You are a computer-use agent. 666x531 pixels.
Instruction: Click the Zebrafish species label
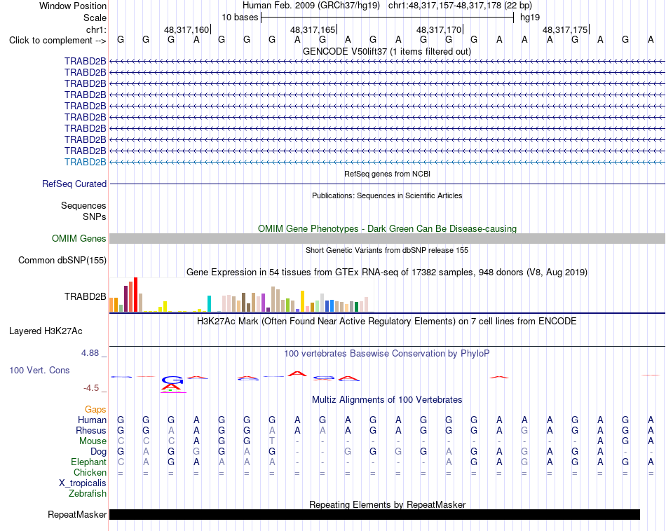[x=88, y=494]
